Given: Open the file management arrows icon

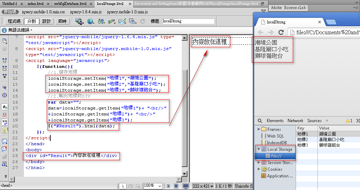Looking at the screenshot, I should pyautogui.click(x=101, y=21).
